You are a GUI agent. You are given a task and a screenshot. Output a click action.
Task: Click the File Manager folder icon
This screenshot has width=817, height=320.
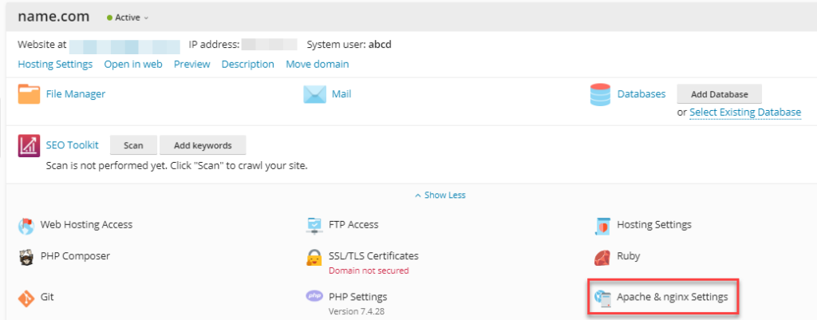click(29, 94)
